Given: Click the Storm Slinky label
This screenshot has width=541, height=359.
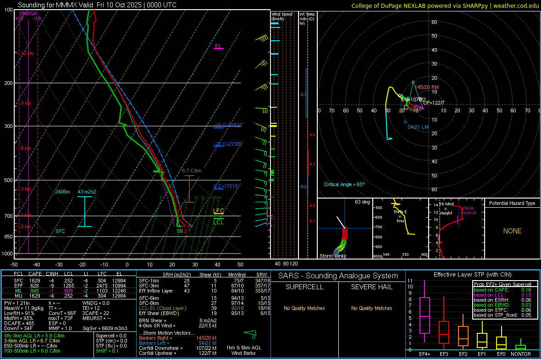Looking at the screenshot, I should (x=332, y=256).
